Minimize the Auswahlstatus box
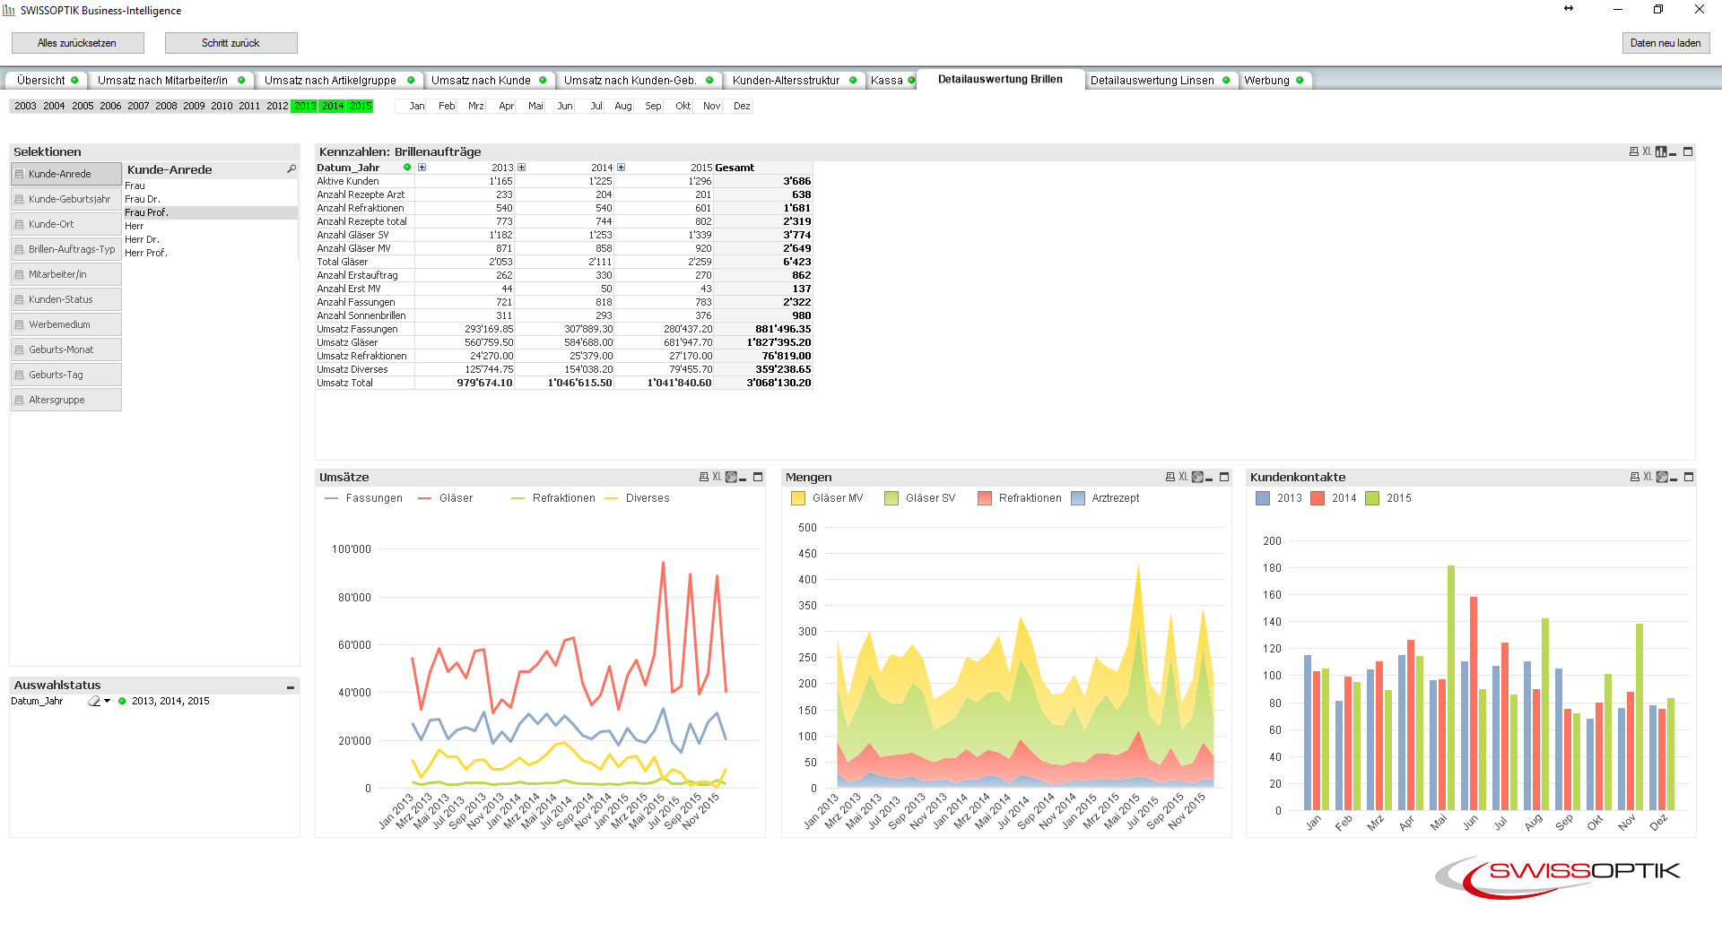The height and width of the screenshot is (932, 1722). point(291,686)
